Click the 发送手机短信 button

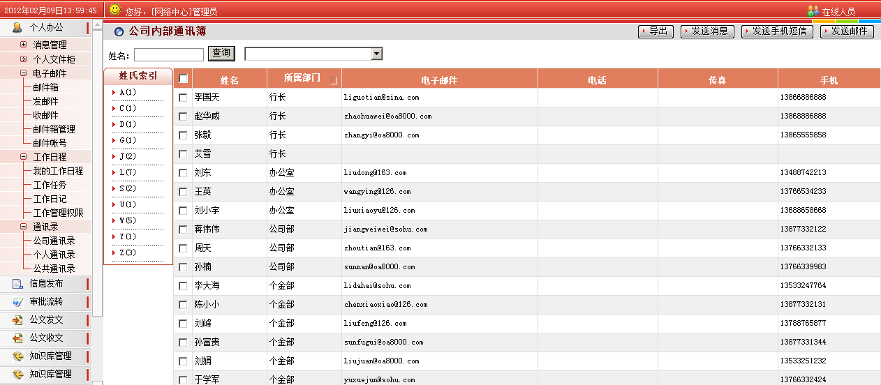click(x=777, y=31)
